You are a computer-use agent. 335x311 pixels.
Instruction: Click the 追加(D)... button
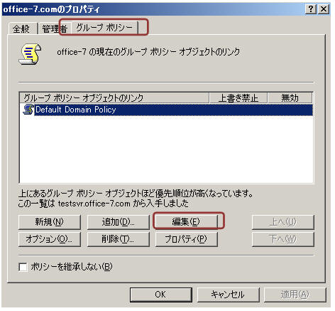coord(119,222)
